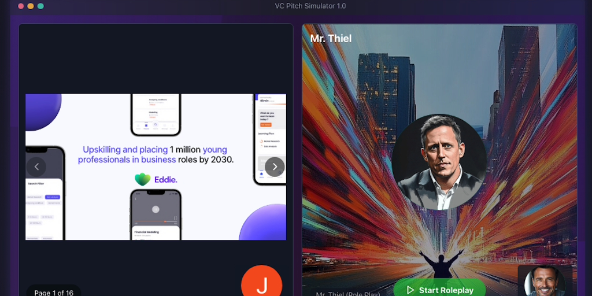This screenshot has height=296, width=592.
Task: Go to the previous pitch deck slide
Action: point(36,166)
